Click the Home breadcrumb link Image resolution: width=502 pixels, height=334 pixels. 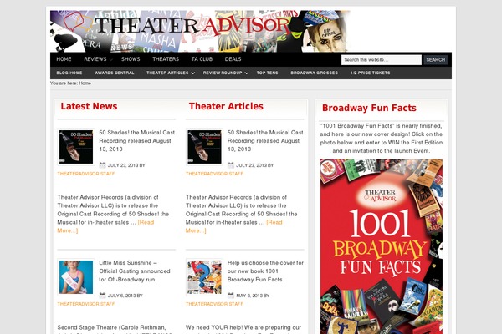click(85, 83)
